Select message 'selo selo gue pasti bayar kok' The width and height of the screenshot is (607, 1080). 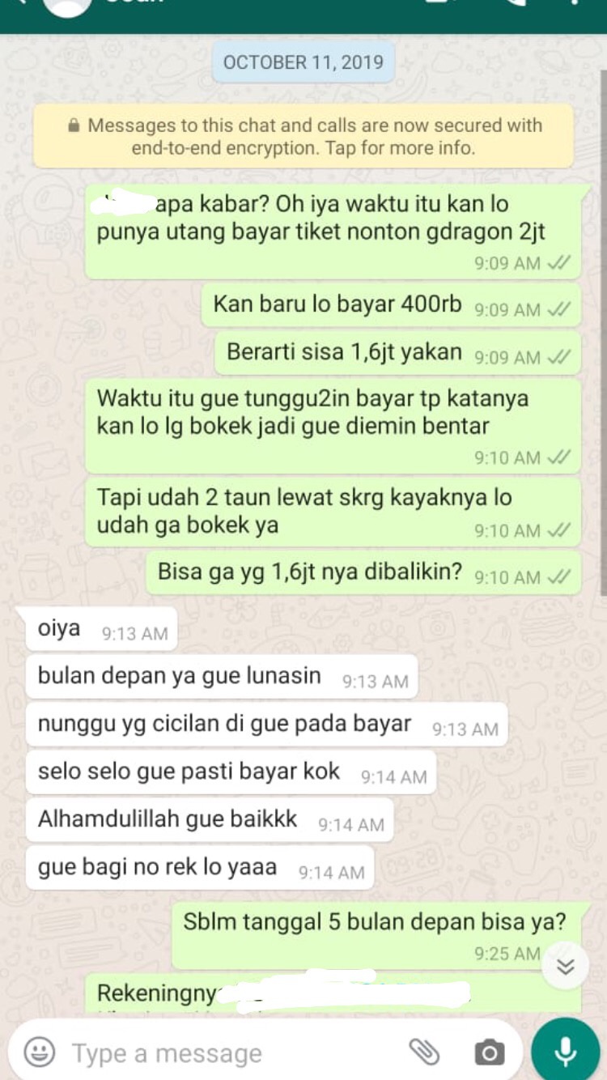[231, 772]
